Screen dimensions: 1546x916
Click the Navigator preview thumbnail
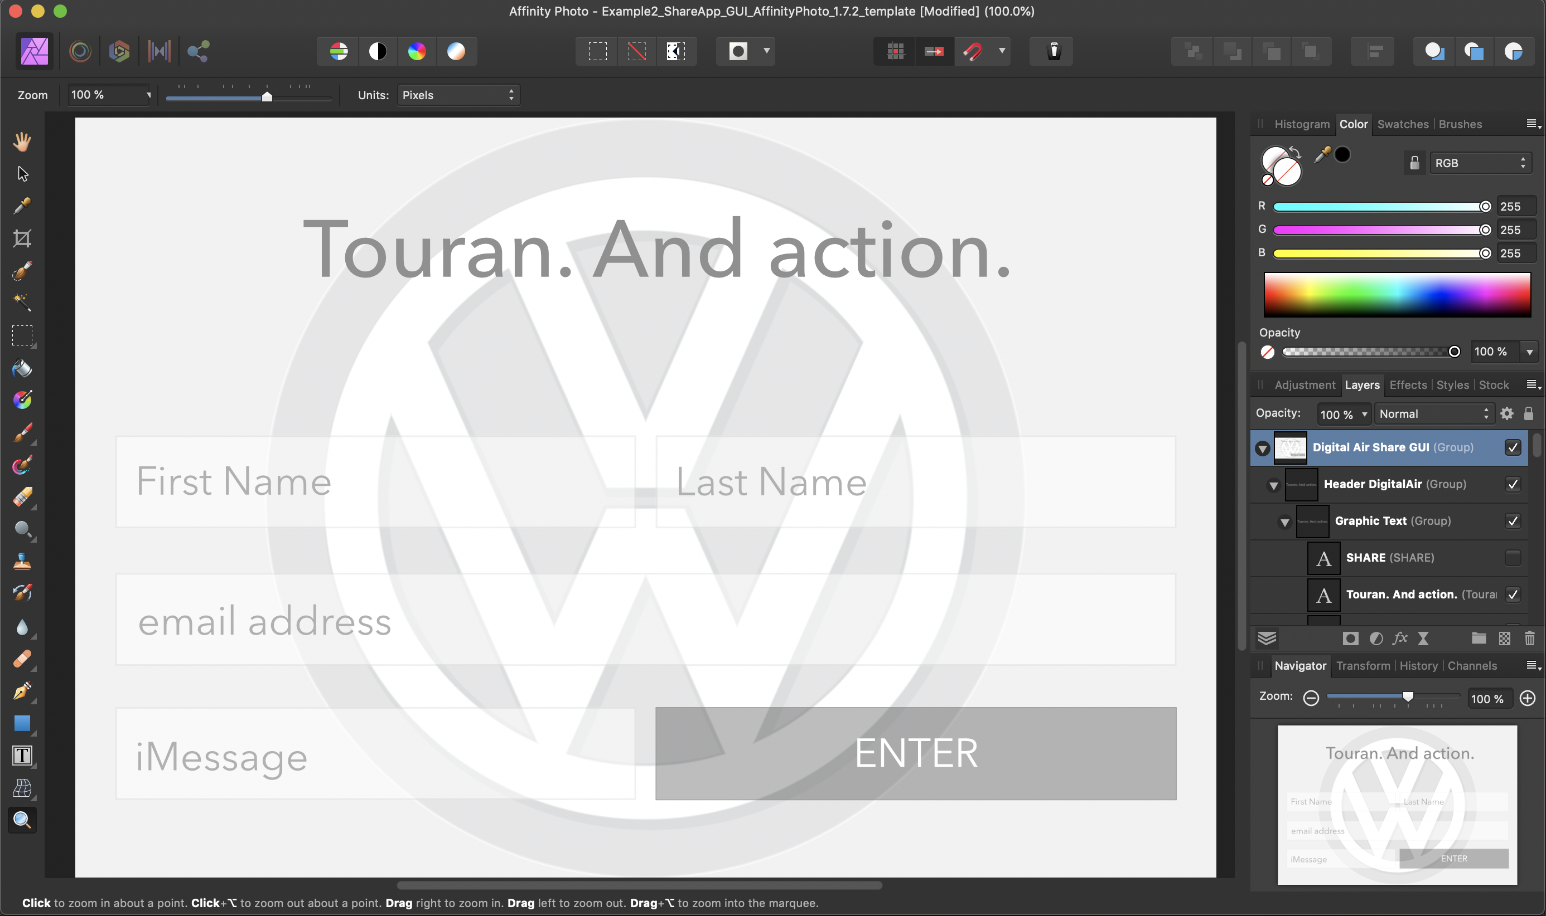pyautogui.click(x=1397, y=804)
